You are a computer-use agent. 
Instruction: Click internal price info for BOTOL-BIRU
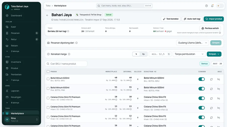pyautogui.click(x=131, y=81)
